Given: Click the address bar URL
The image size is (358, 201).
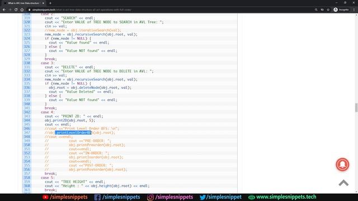Looking at the screenshot, I should point(82,10).
